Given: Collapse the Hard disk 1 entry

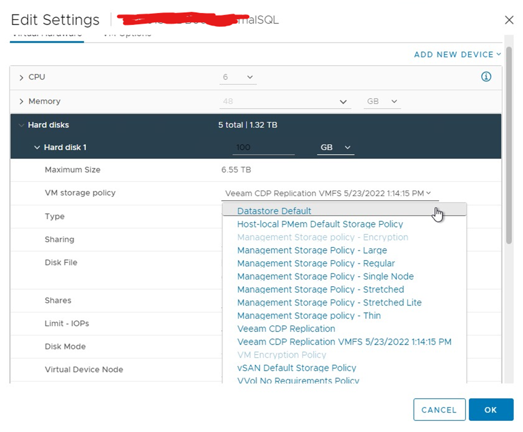Looking at the screenshot, I should click(x=37, y=148).
